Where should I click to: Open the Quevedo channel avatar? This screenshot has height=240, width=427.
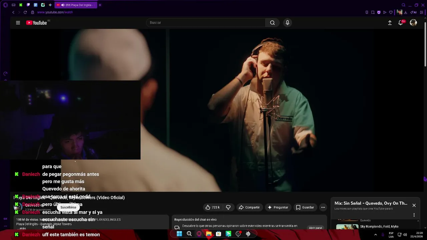click(x=18, y=207)
